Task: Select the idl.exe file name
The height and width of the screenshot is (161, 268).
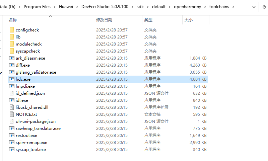Action: click(22, 100)
